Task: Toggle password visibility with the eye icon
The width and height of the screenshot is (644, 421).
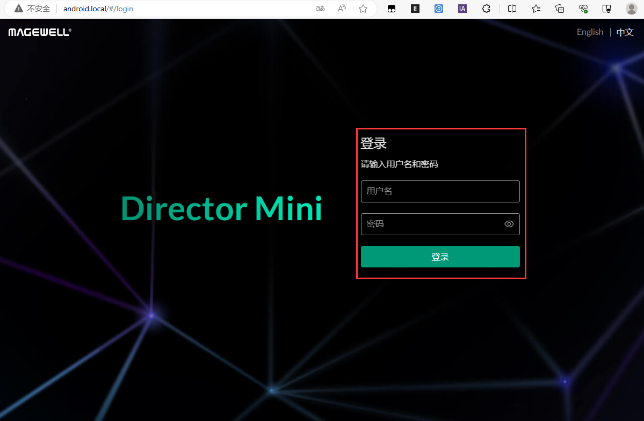Action: click(509, 224)
